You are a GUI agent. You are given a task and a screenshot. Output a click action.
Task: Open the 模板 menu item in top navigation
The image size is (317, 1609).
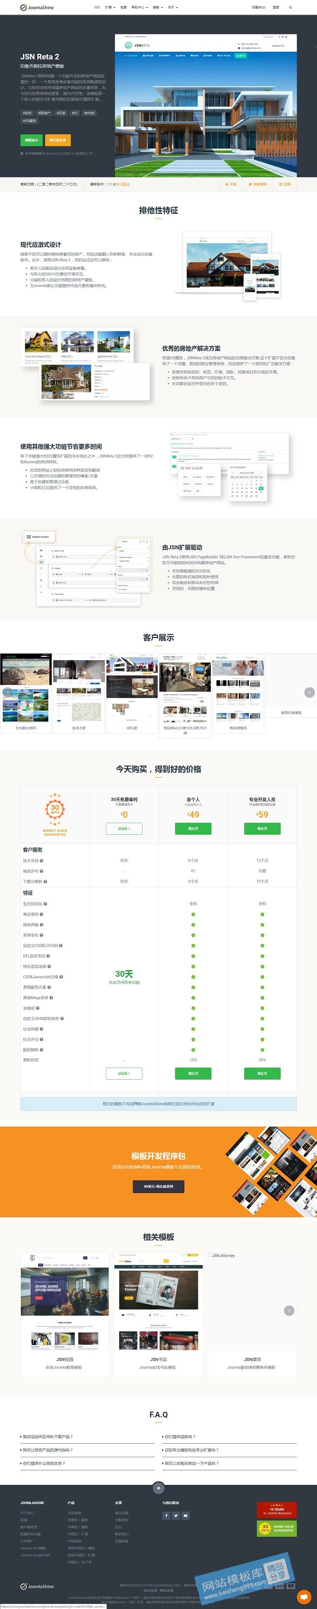click(x=97, y=7)
